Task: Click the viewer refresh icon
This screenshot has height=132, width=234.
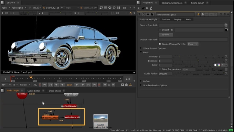Action: (x=110, y=8)
